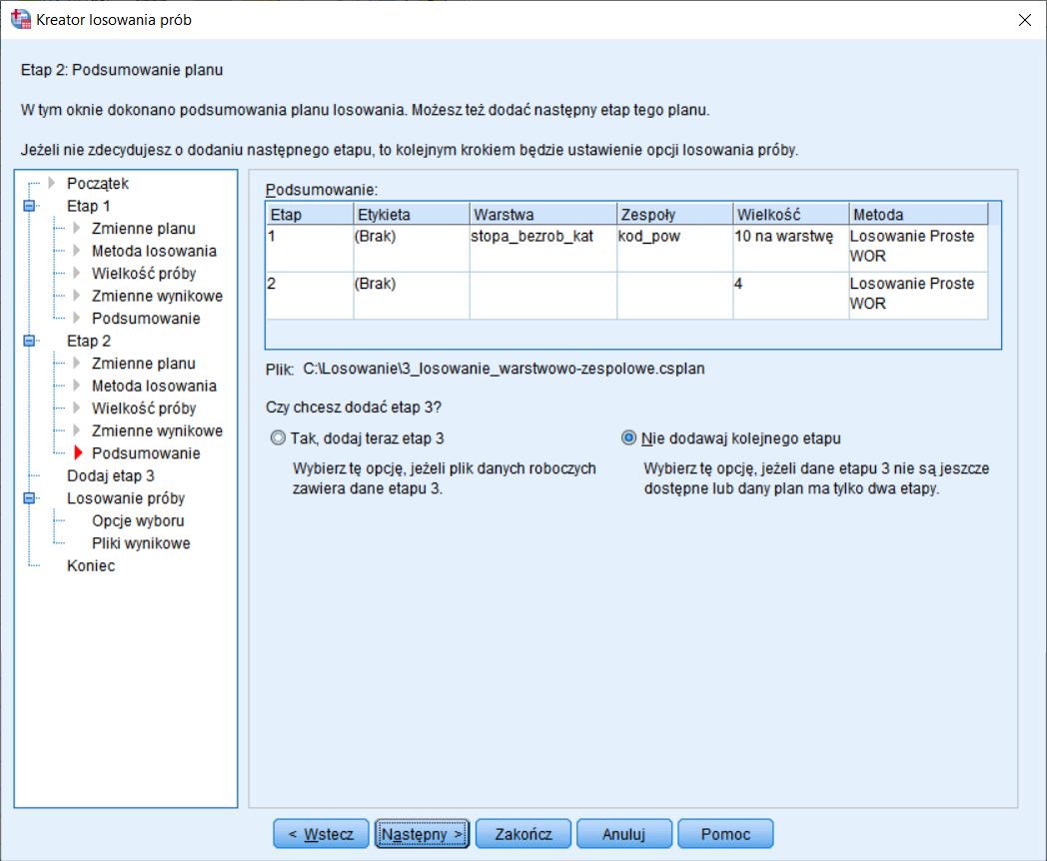Click the arrow icon next to Etap 1 Wielkość próby
Image resolution: width=1047 pixels, height=861 pixels.
[x=77, y=273]
